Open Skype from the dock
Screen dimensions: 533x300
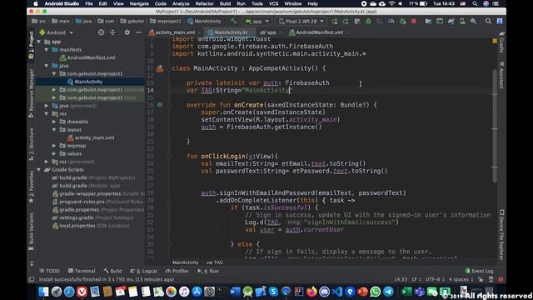(x=273, y=292)
